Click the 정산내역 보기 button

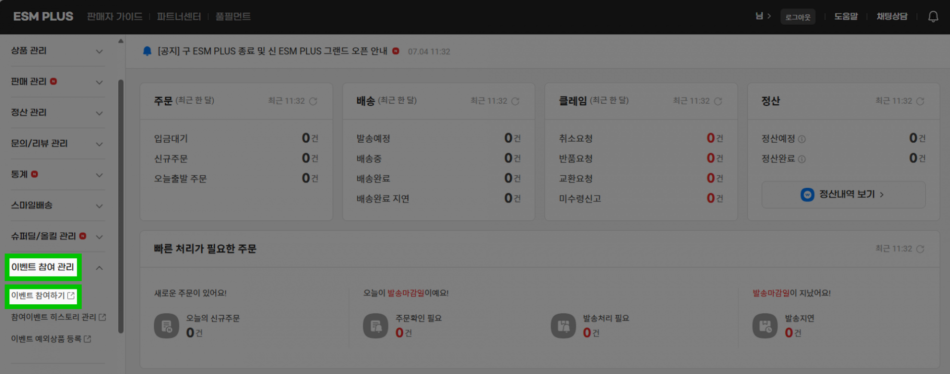844,195
